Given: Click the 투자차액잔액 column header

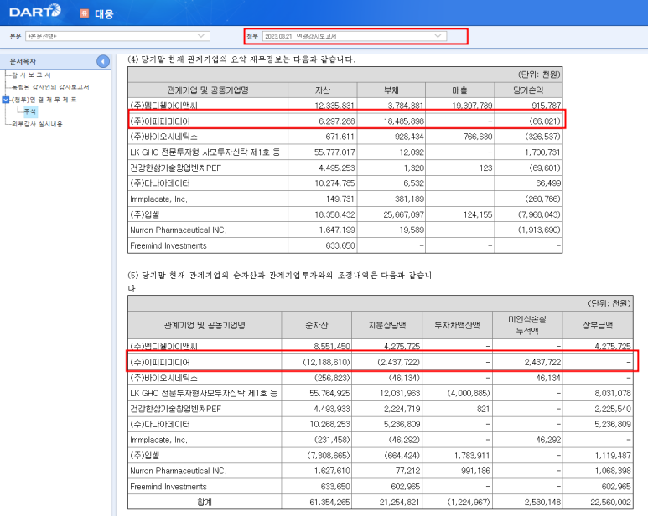Looking at the screenshot, I should click(x=457, y=325).
